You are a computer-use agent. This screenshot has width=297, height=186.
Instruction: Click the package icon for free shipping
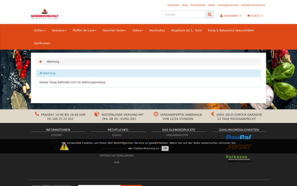pos(97,114)
